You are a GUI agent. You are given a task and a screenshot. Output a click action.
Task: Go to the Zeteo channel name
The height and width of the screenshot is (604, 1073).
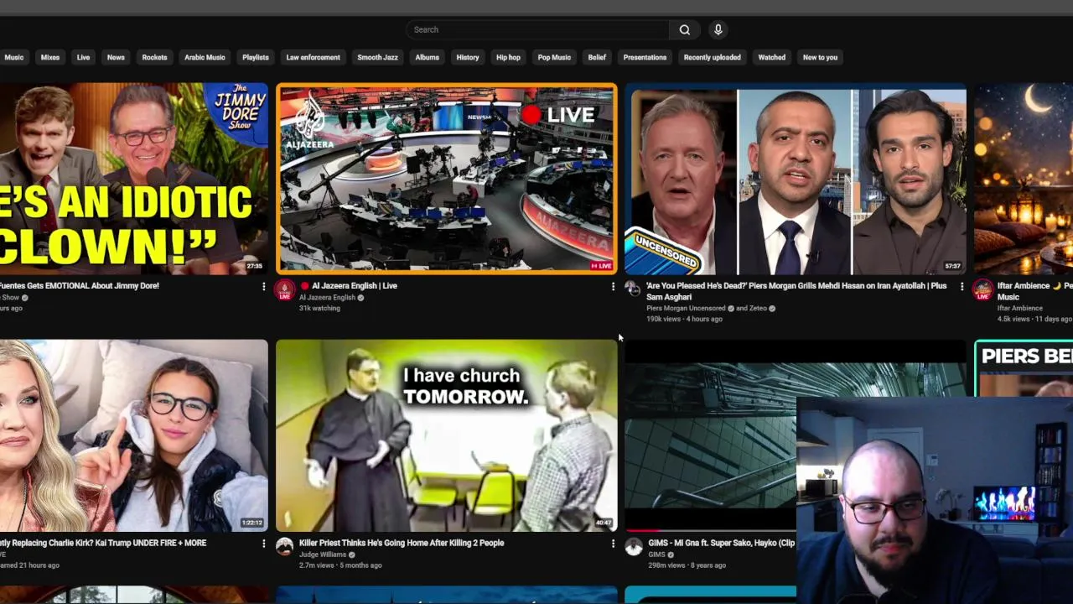(758, 309)
